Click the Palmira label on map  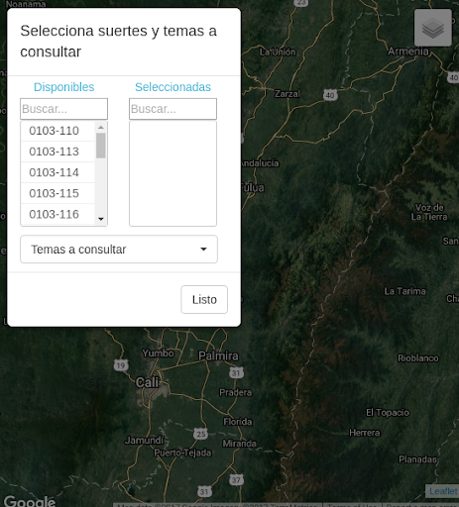point(218,355)
